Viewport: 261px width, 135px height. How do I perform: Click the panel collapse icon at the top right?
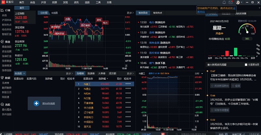259,7
